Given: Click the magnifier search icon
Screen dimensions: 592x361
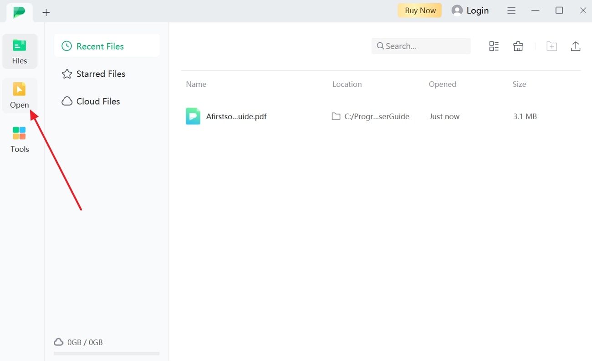Looking at the screenshot, I should pyautogui.click(x=380, y=46).
